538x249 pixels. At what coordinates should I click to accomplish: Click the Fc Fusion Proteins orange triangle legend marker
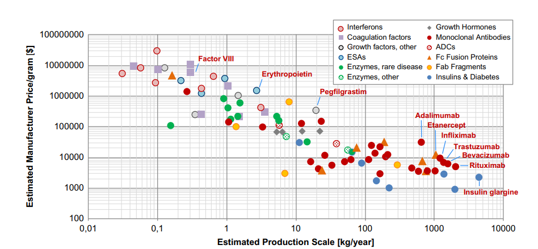click(x=430, y=57)
